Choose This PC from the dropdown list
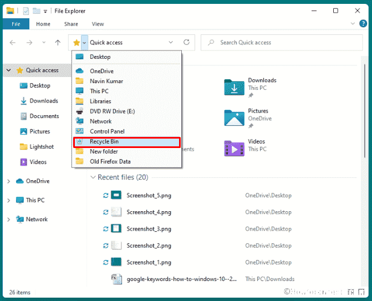Screen dimensions: 372x301 (x=127, y=91)
